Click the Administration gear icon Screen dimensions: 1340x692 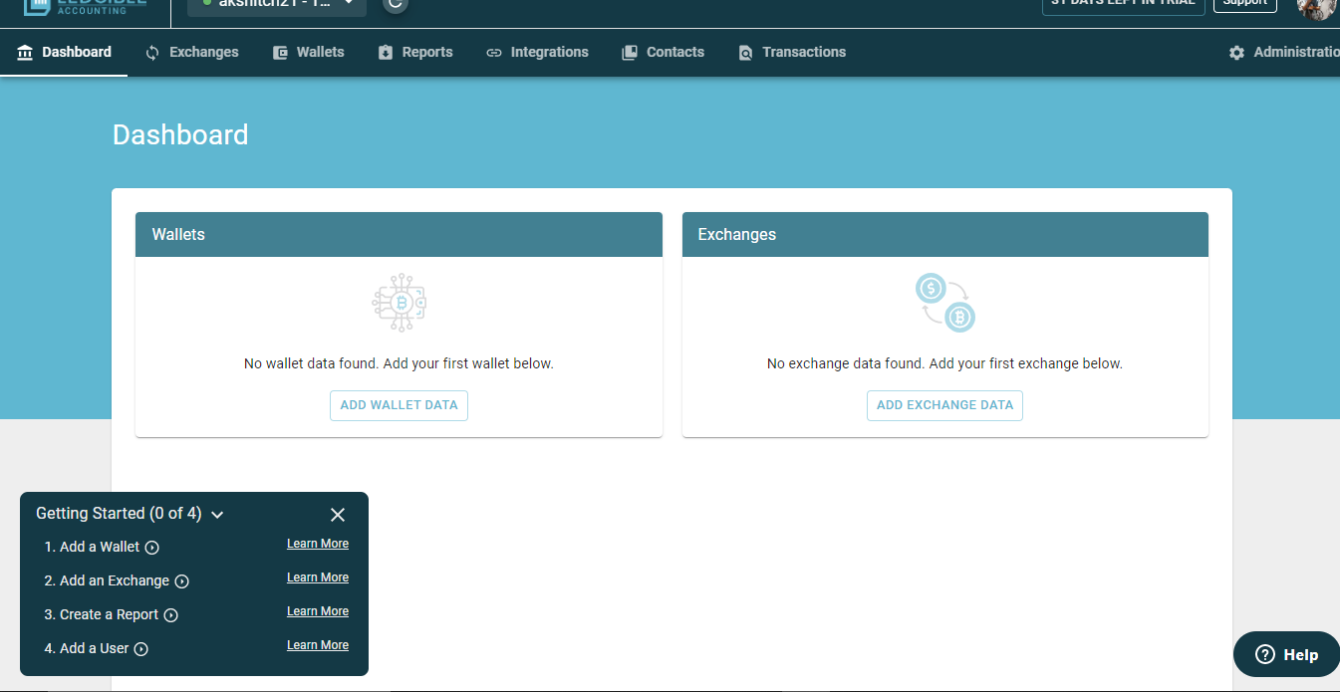click(1236, 53)
